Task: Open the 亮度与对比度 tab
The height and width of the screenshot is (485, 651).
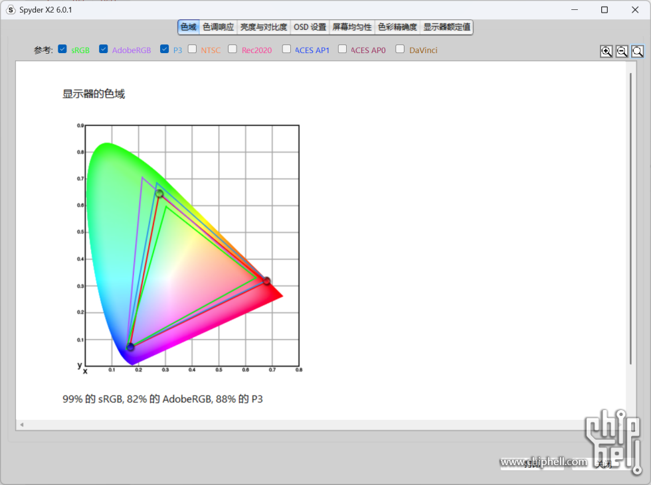Action: pos(264,27)
